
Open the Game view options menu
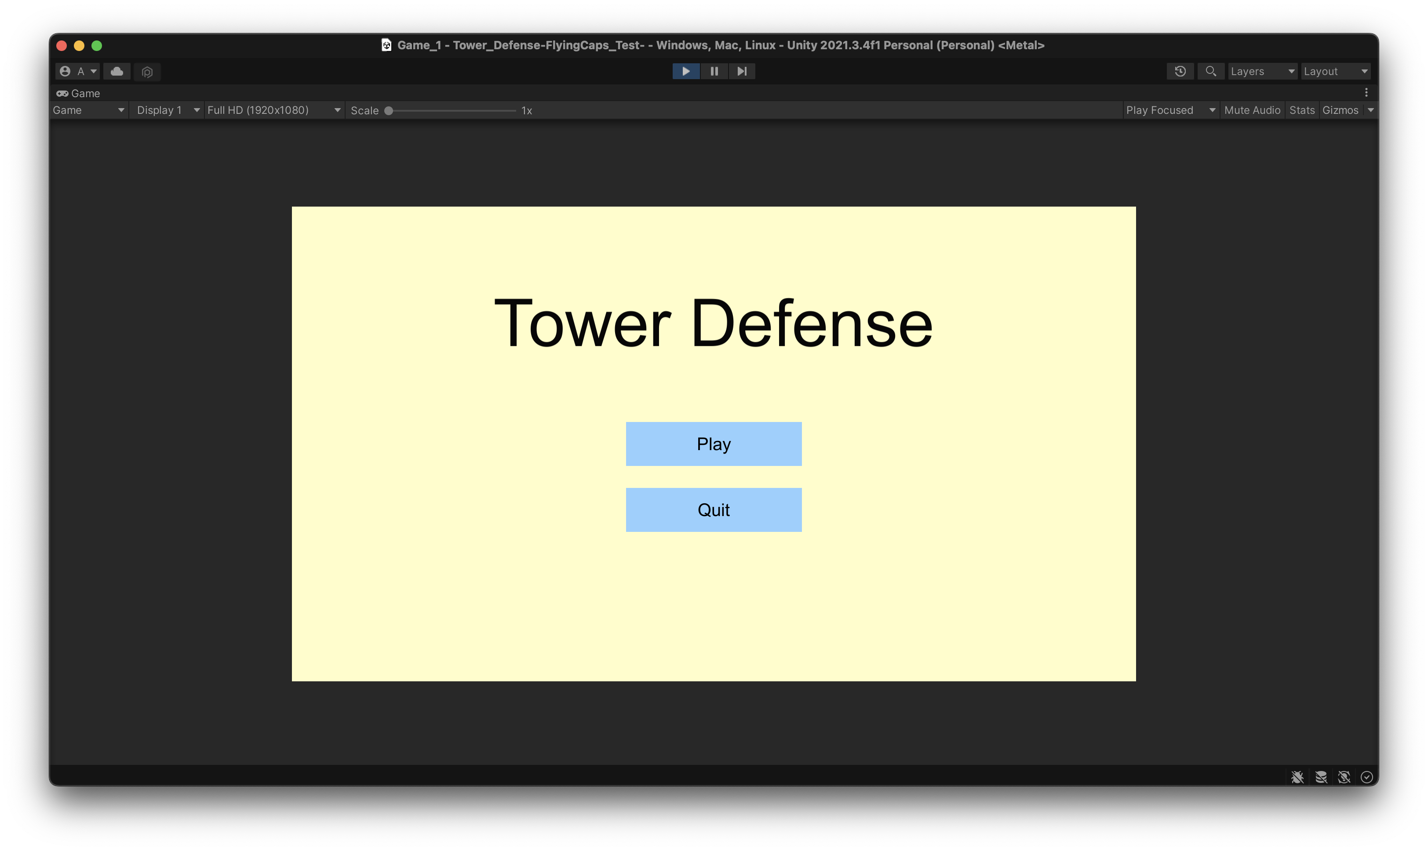(x=1366, y=92)
